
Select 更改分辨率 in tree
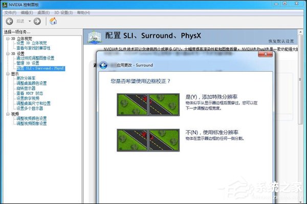click(x=26, y=78)
